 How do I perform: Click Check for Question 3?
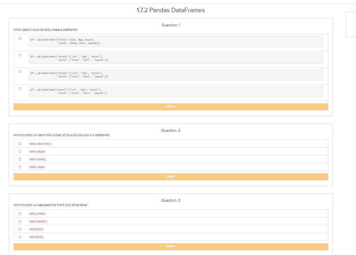pos(171,246)
